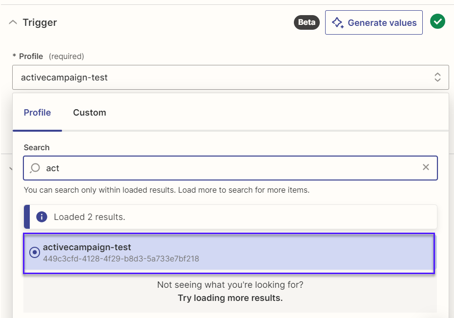Focus the Search input containing 'act'

(x=230, y=168)
